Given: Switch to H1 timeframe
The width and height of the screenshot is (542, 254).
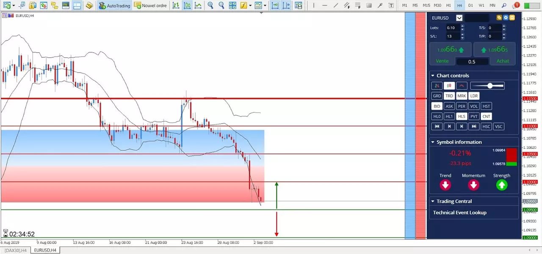Looking at the screenshot, I should pyautogui.click(x=448, y=5).
